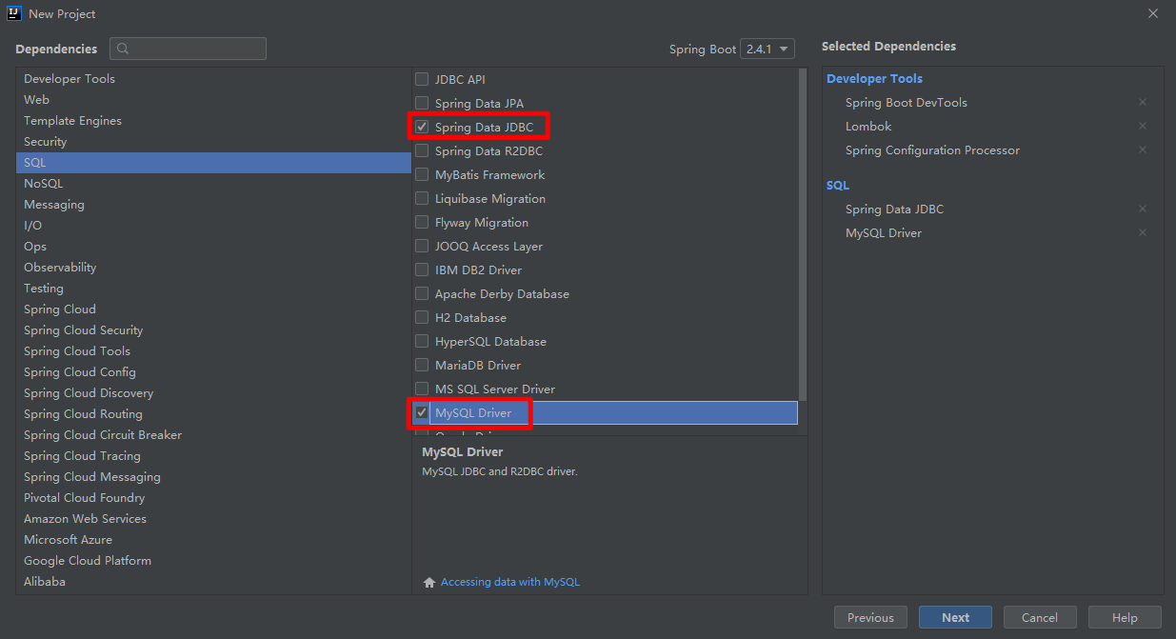
Task: Select Lombok in Selected Dependencies list
Action: [868, 126]
